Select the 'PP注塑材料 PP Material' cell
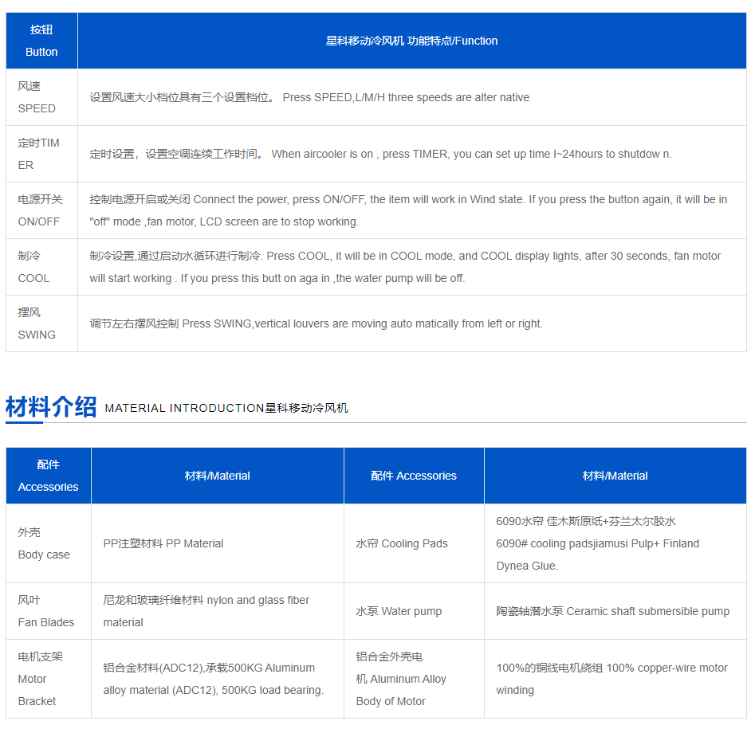The width and height of the screenshot is (751, 729). pos(218,543)
